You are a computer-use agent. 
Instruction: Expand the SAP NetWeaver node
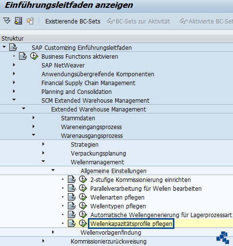click(14, 65)
